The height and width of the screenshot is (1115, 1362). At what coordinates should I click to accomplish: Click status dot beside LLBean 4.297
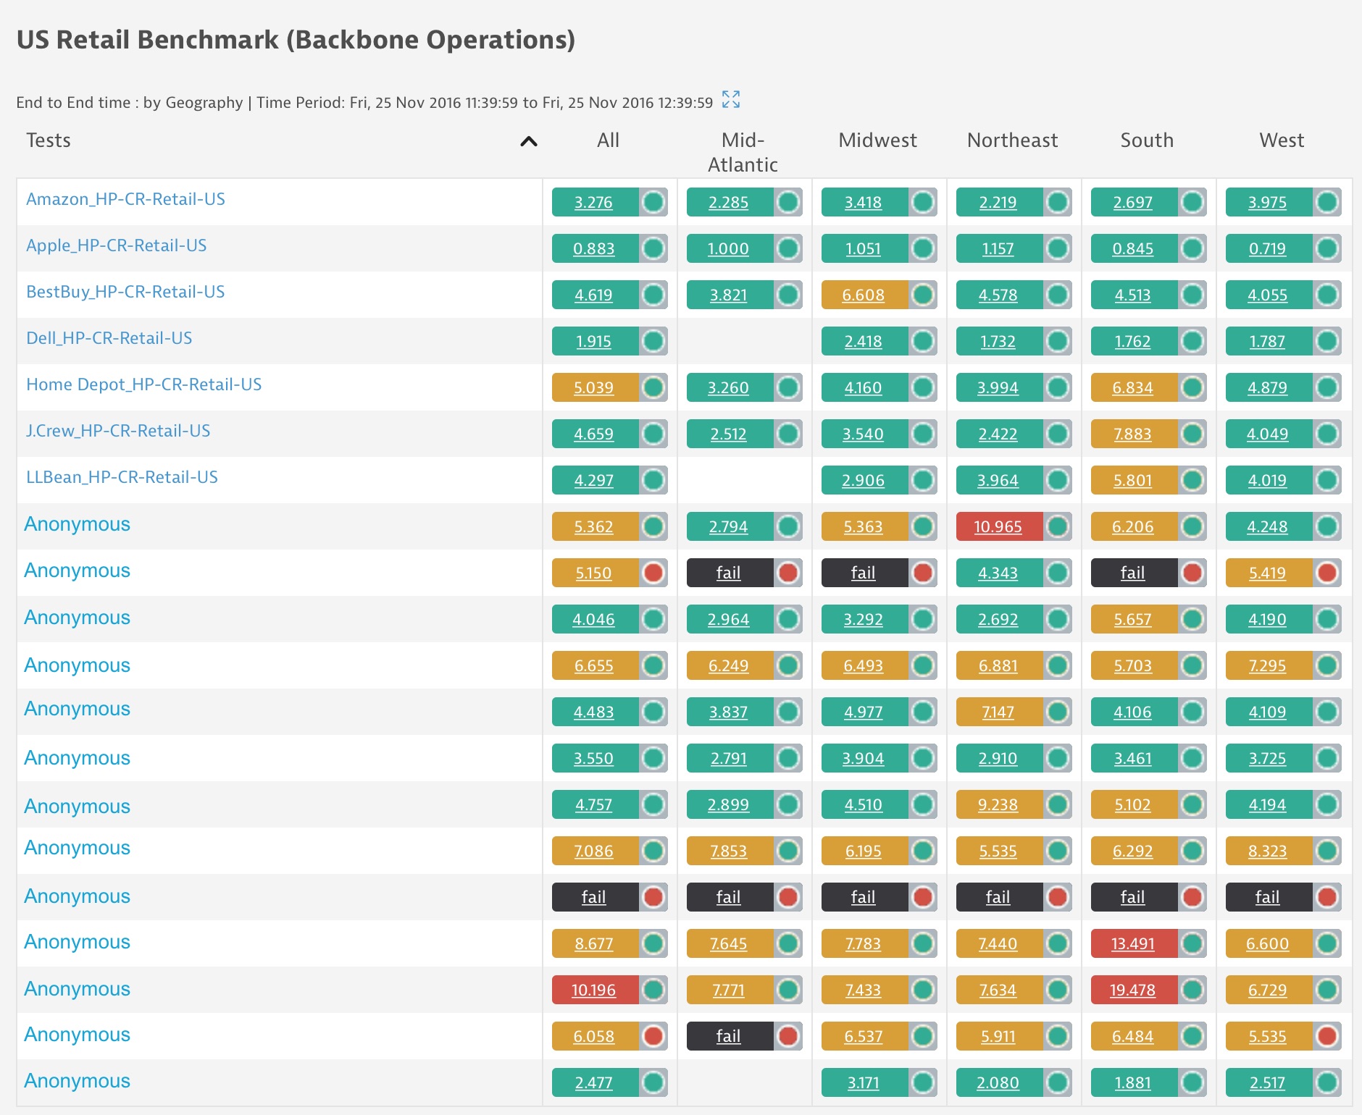pos(653,480)
